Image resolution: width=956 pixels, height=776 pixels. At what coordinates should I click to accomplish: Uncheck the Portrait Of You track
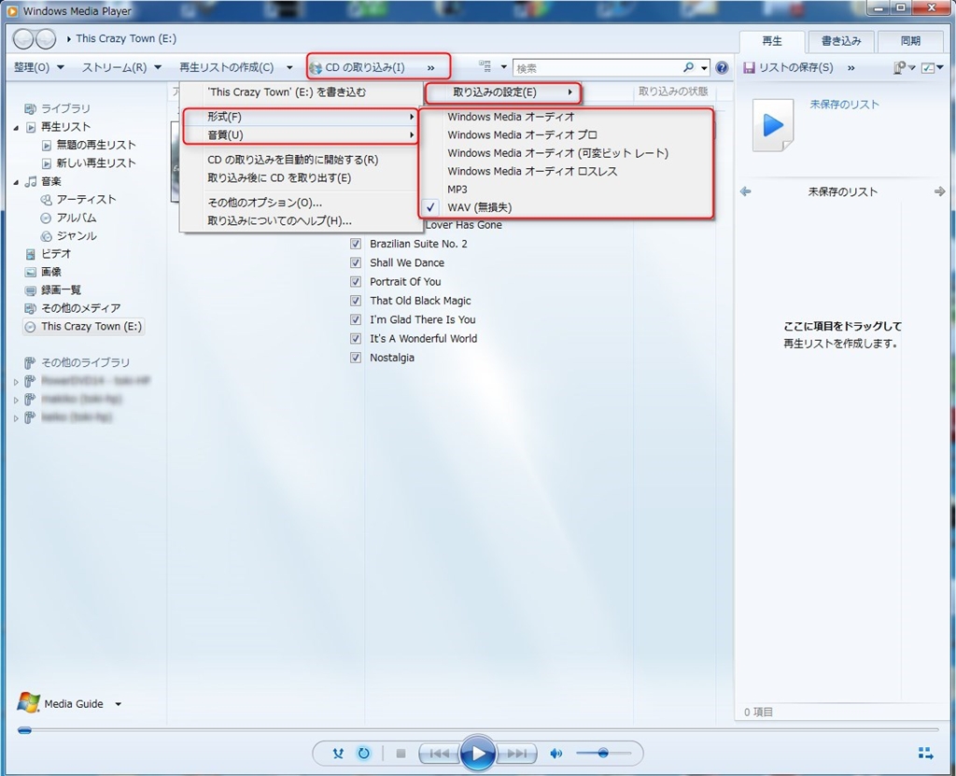pos(356,282)
